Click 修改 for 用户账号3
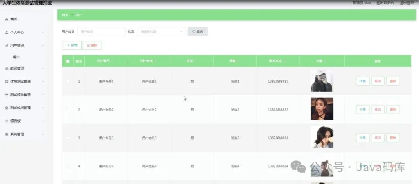Viewport: 419px width, 184px height. coord(378,138)
